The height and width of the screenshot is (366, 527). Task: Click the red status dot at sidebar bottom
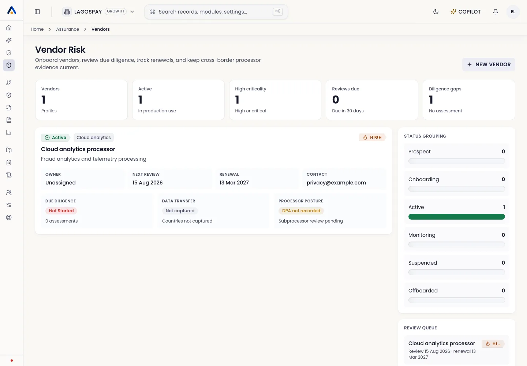12,361
